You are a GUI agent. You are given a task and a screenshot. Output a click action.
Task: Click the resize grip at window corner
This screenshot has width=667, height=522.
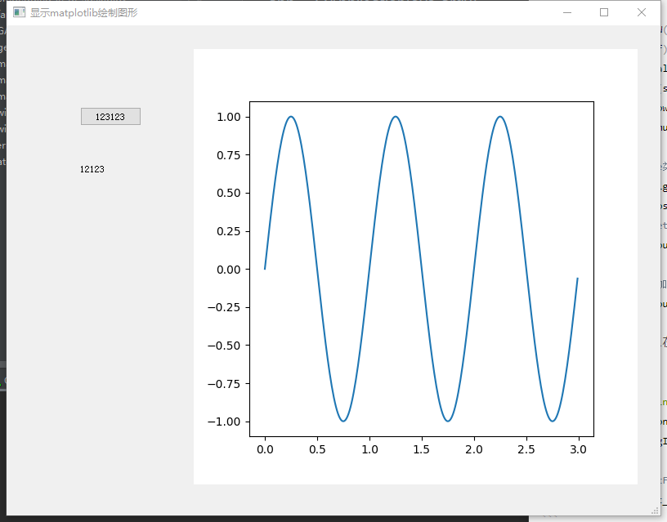tap(656, 511)
